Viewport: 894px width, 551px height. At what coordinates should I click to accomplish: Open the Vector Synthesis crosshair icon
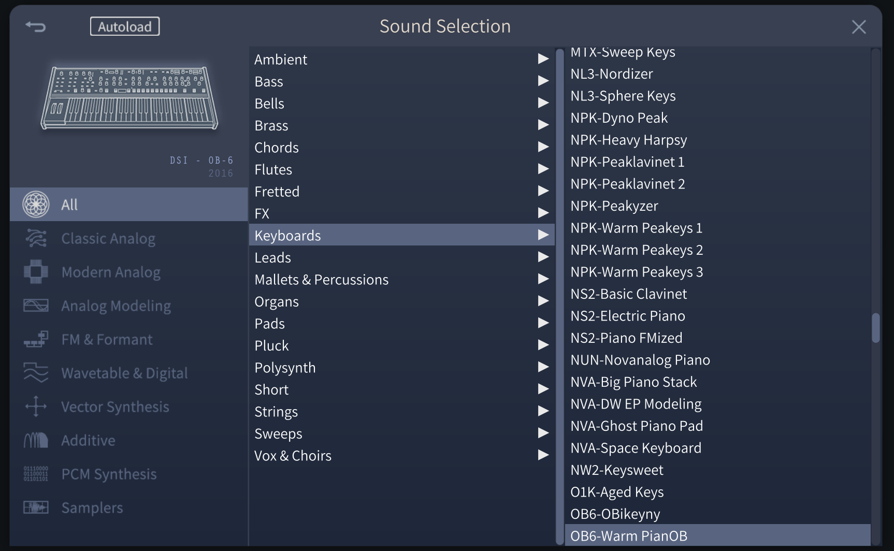(x=36, y=406)
